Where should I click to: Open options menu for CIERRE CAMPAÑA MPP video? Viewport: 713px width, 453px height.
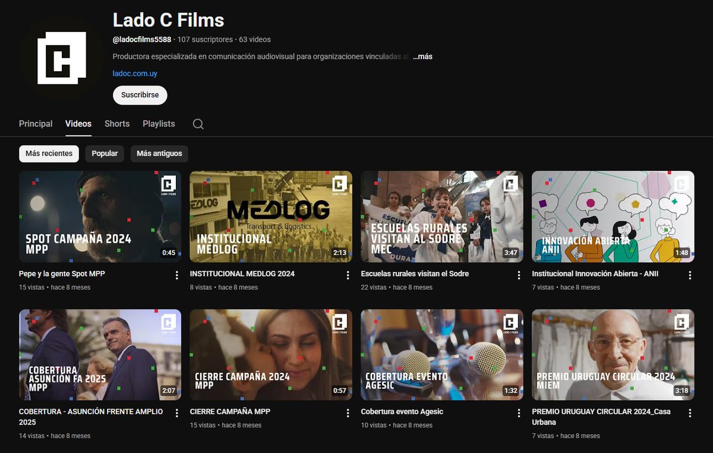(x=348, y=413)
